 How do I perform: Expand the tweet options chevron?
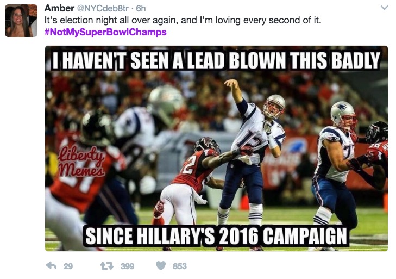[384, 8]
